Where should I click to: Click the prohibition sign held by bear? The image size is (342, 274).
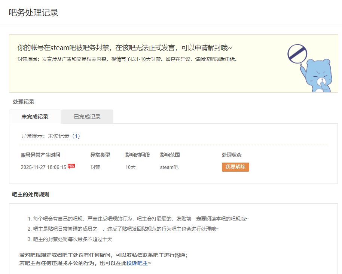click(x=297, y=53)
